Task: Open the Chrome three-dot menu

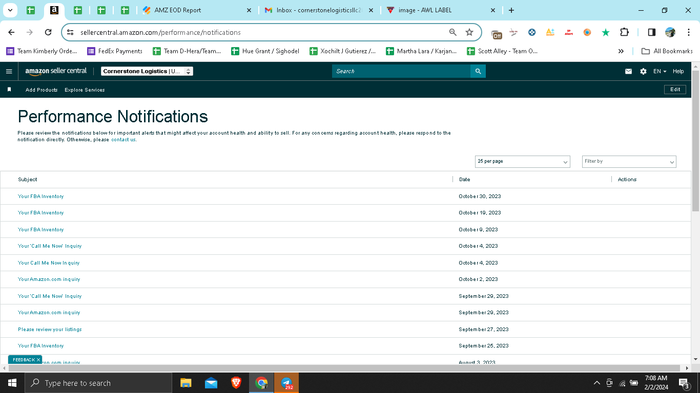Action: [689, 32]
